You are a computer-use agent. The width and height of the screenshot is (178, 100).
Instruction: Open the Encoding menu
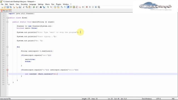tap(24, 4)
